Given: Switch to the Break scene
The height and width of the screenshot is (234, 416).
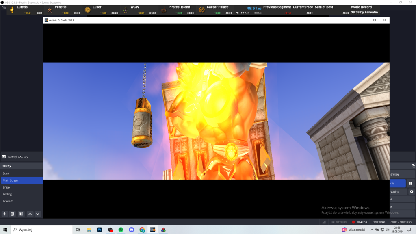Looking at the screenshot, I should [x=22, y=187].
